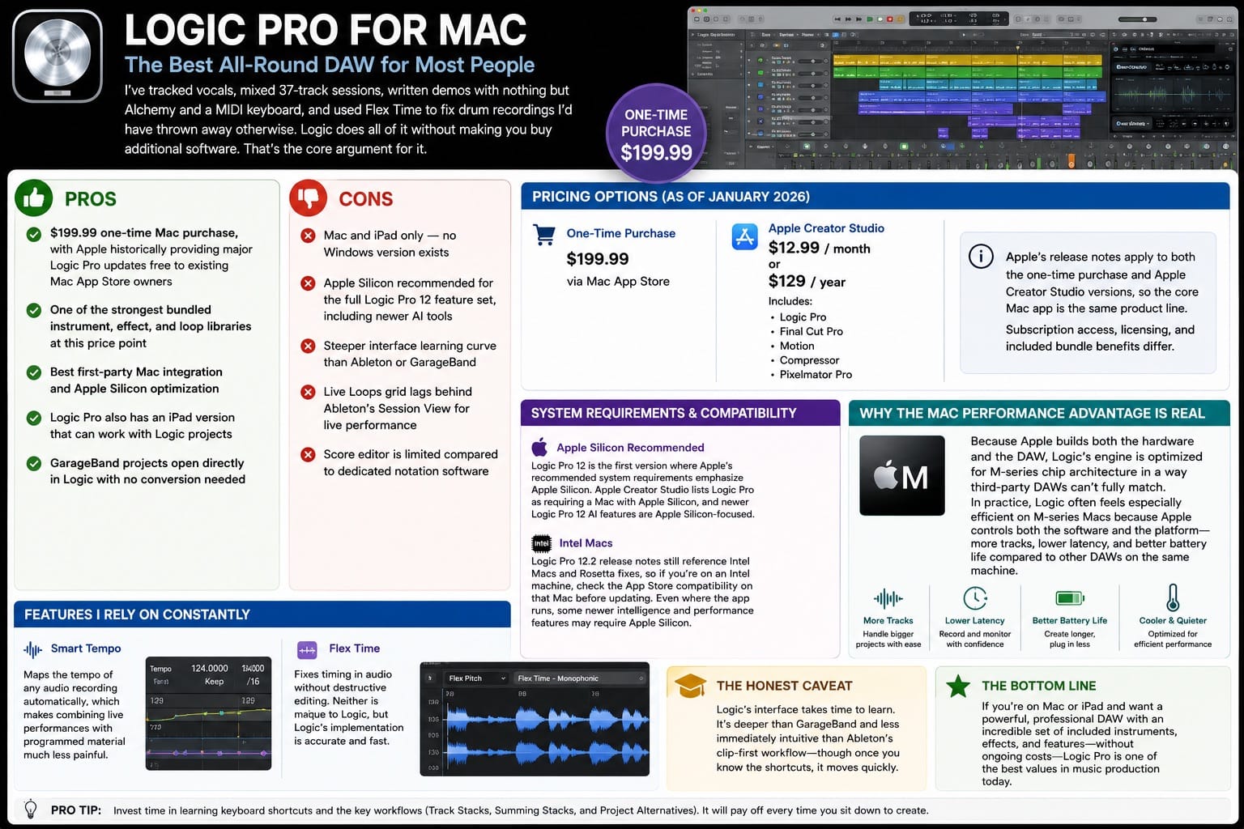This screenshot has height=829, width=1244.
Task: Click the battery icon above Better Battery Life
Action: pos(1070,598)
